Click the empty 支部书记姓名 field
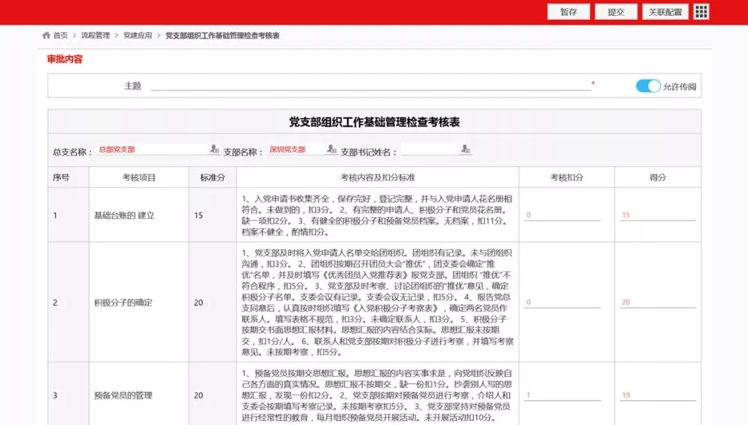The image size is (748, 425). pyautogui.click(x=430, y=149)
